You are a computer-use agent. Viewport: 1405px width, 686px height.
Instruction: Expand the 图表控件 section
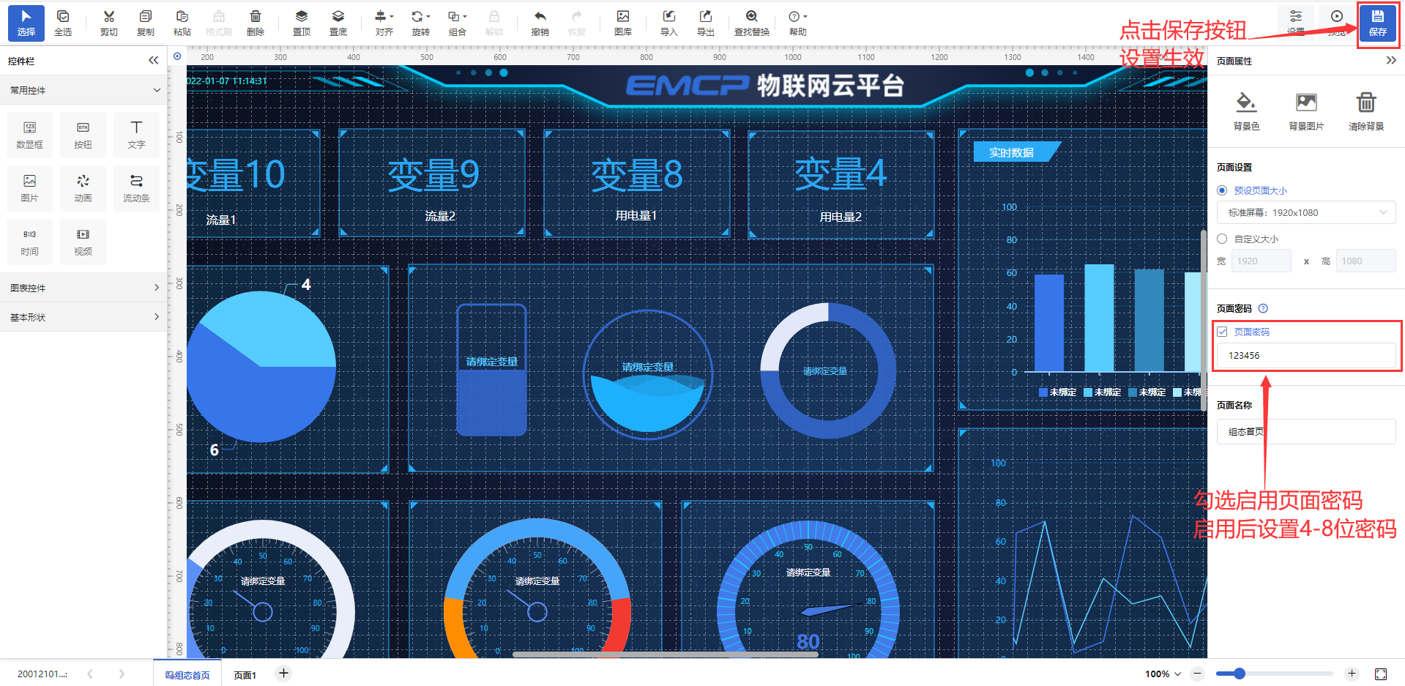pos(83,288)
